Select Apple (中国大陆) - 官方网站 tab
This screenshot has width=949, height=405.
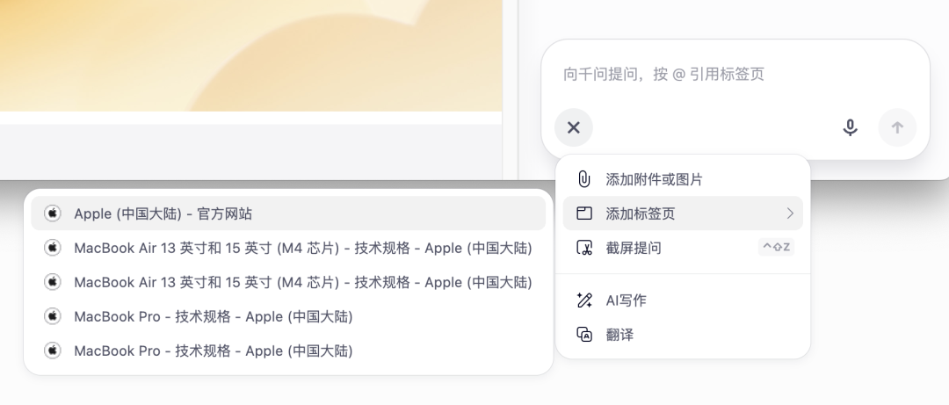(288, 213)
